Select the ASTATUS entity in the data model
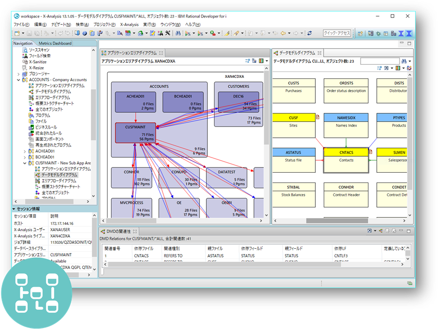This screenshot has height=329, width=438. coord(293,160)
